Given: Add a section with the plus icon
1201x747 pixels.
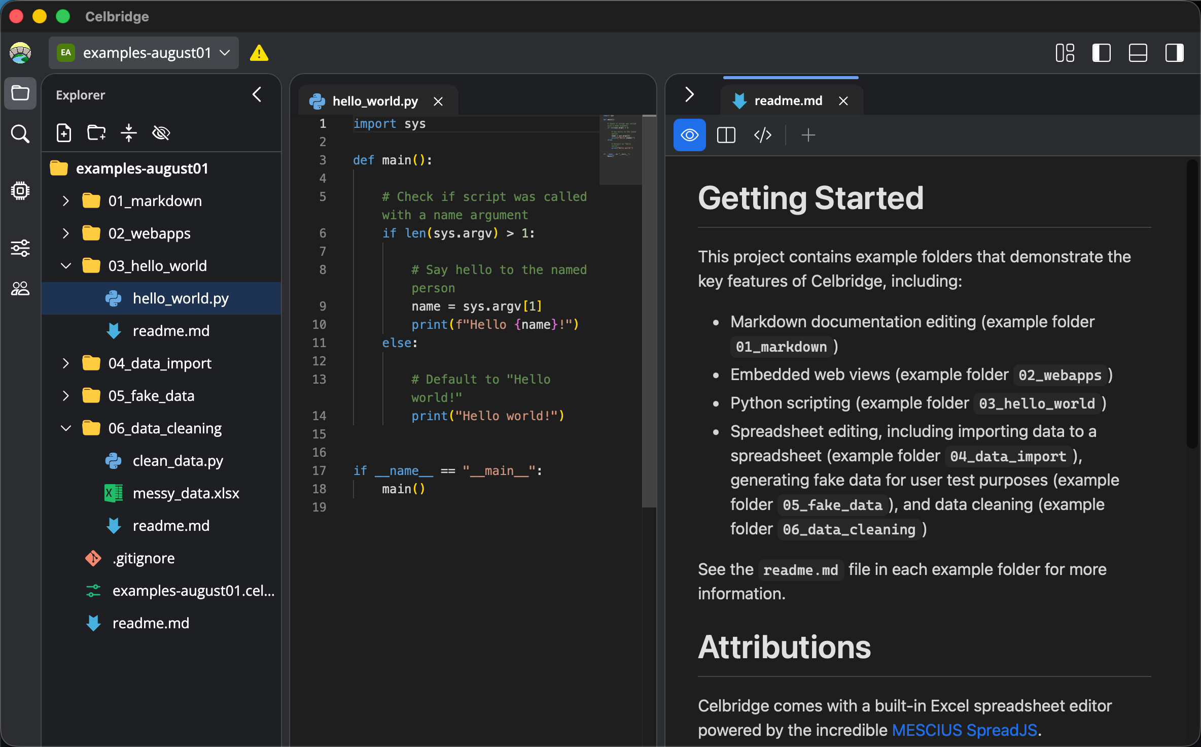Looking at the screenshot, I should pyautogui.click(x=808, y=135).
